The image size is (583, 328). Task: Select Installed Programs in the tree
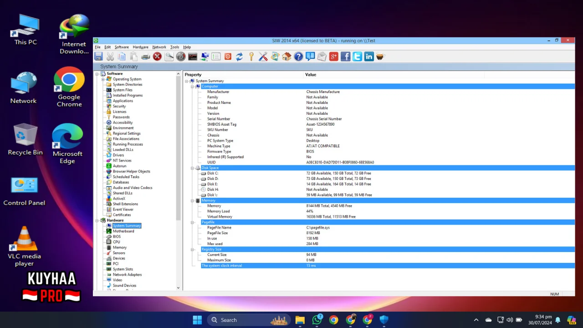[128, 95]
